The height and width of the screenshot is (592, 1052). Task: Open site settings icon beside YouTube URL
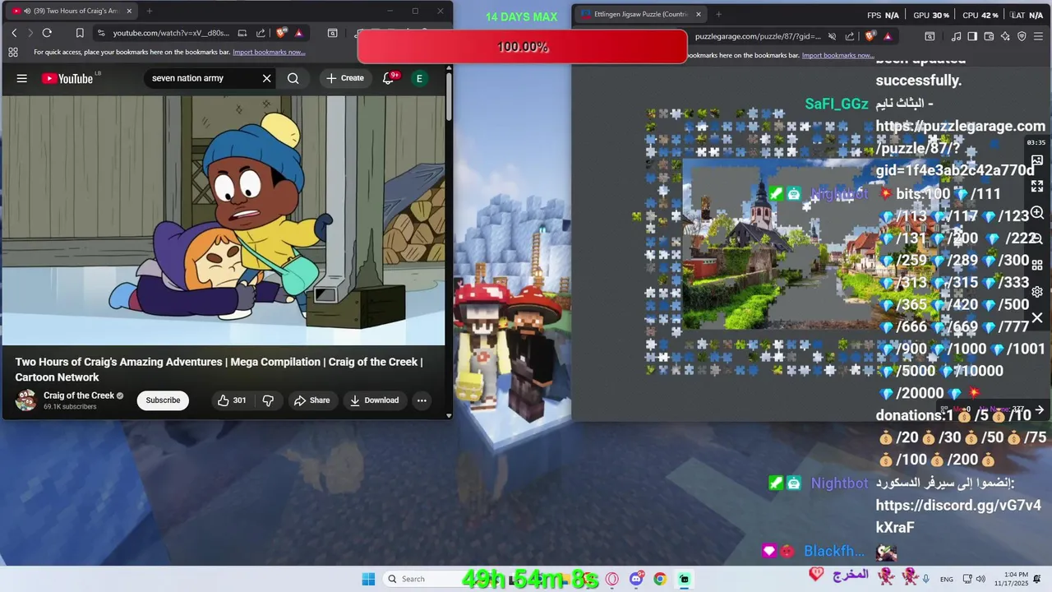100,33
